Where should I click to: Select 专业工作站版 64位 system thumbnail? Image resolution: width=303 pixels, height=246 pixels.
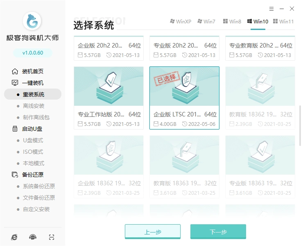pos(109,87)
